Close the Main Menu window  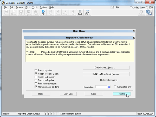click(134, 31)
